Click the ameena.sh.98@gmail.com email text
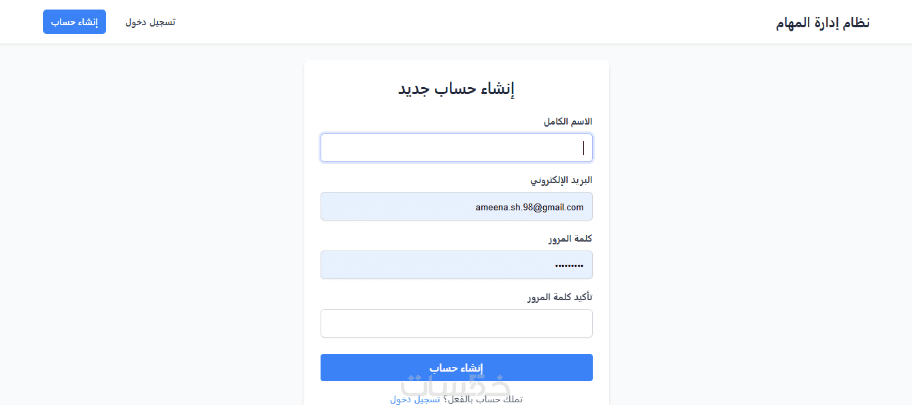The image size is (912, 405). [x=530, y=207]
